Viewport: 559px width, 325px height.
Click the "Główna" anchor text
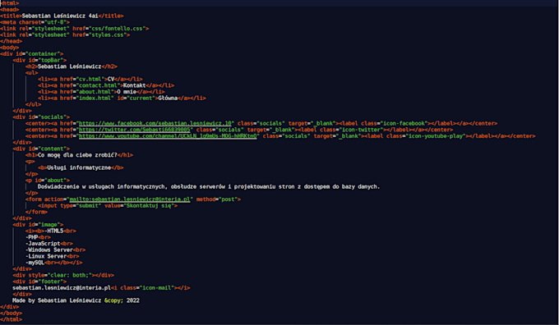coord(168,98)
